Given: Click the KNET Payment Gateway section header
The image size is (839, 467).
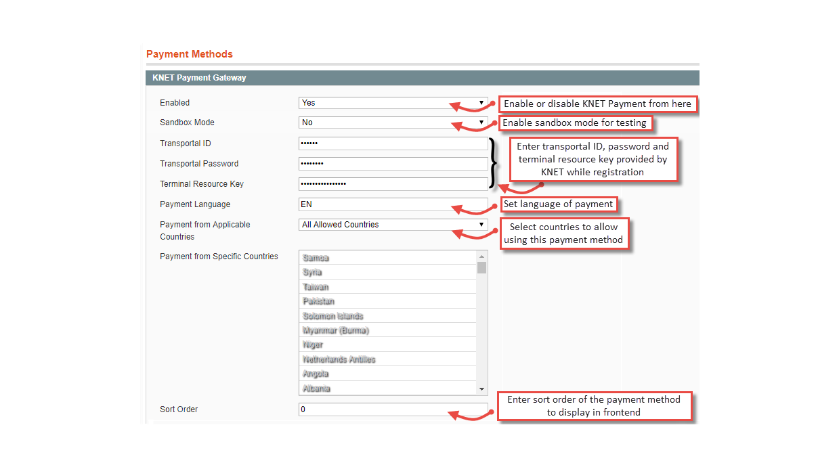Looking at the screenshot, I should point(423,78).
